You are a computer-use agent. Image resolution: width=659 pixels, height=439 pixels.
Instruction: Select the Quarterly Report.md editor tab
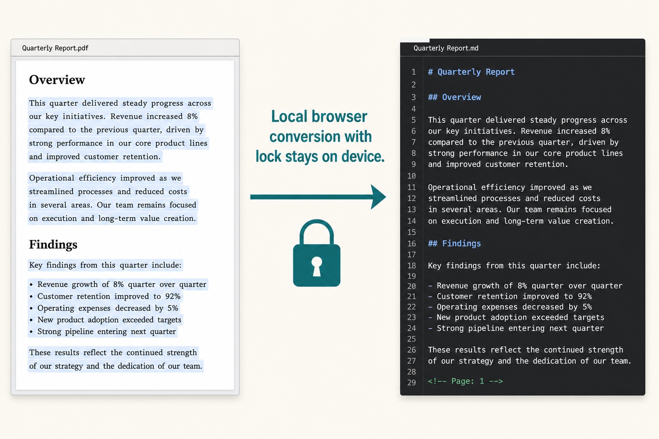click(446, 48)
